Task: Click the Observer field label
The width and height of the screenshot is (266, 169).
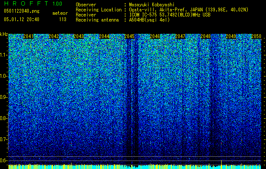Action: (86, 5)
